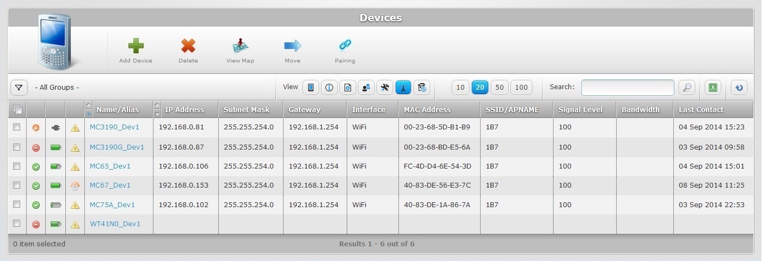Click the refresh arrow icon

pos(739,88)
